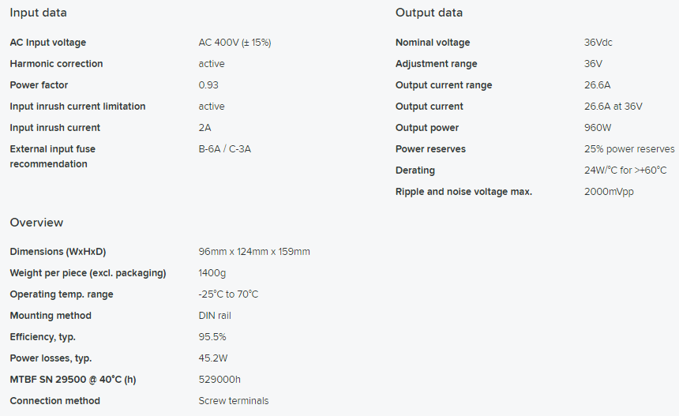The height and width of the screenshot is (416, 679).
Task: Click the AC 400V (± 15%) value
Action: pos(234,43)
